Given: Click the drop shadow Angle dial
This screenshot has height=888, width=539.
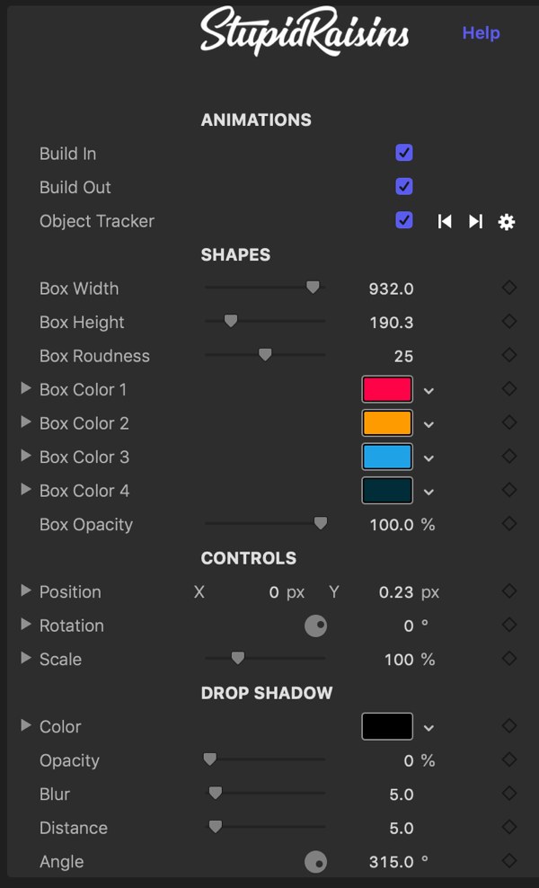Looking at the screenshot, I should tap(315, 862).
